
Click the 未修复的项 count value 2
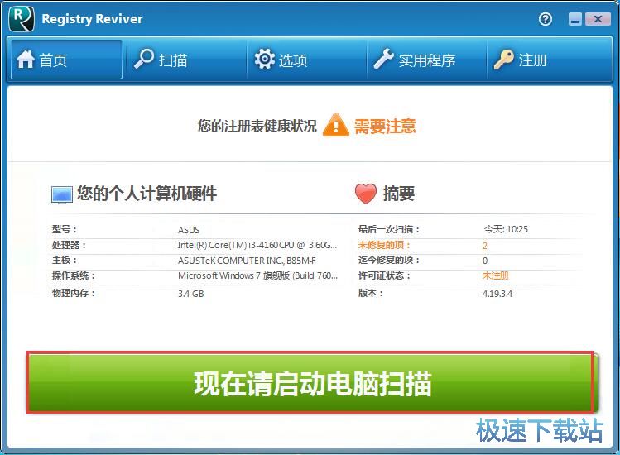(485, 246)
